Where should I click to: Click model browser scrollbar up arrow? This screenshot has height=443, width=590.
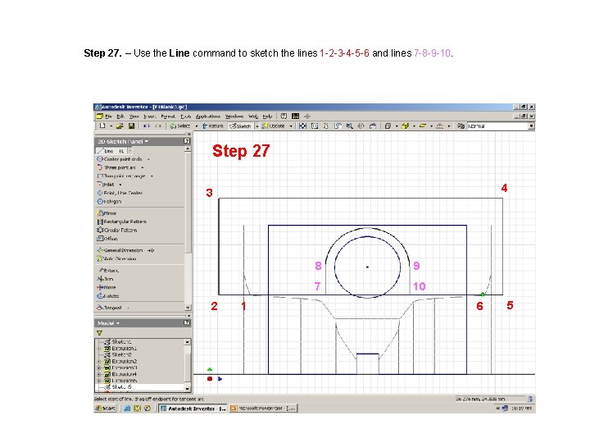188,341
